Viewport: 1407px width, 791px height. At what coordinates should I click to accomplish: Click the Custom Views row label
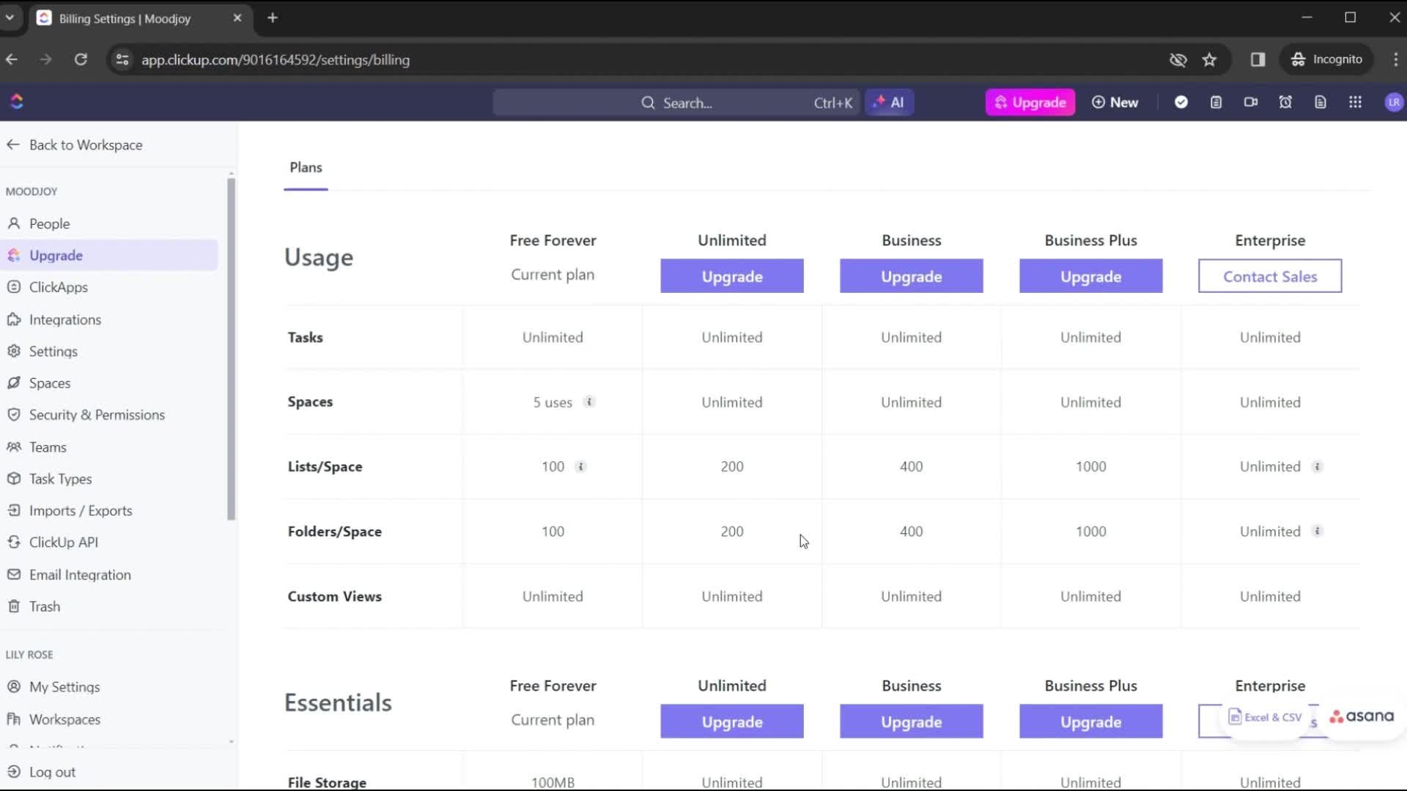[334, 596]
